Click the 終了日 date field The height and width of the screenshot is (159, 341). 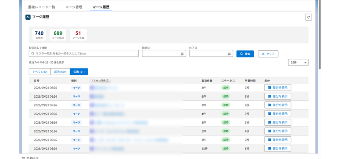tap(211, 53)
